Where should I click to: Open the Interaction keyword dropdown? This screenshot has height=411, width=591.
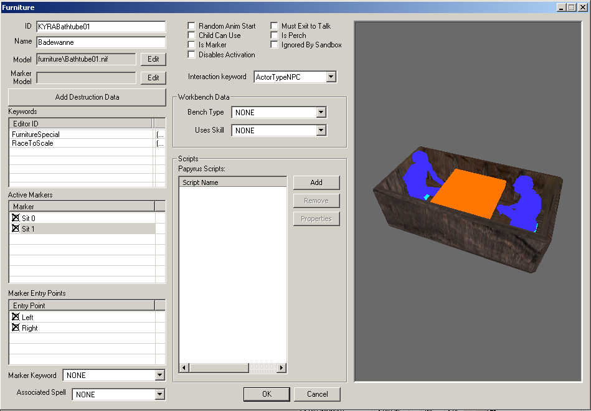(x=331, y=77)
